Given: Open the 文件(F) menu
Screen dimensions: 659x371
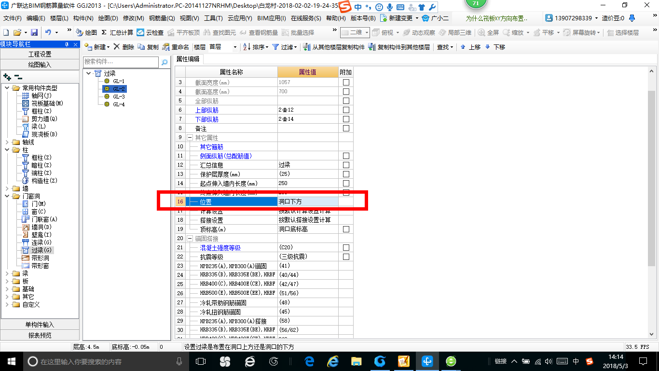Looking at the screenshot, I should click(13, 18).
